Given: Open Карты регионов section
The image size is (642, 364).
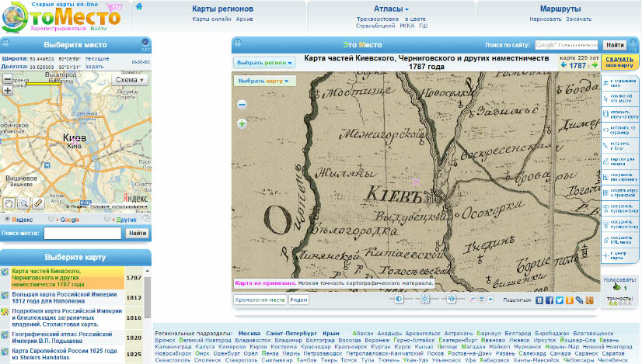Looking at the screenshot, I should coord(222,9).
